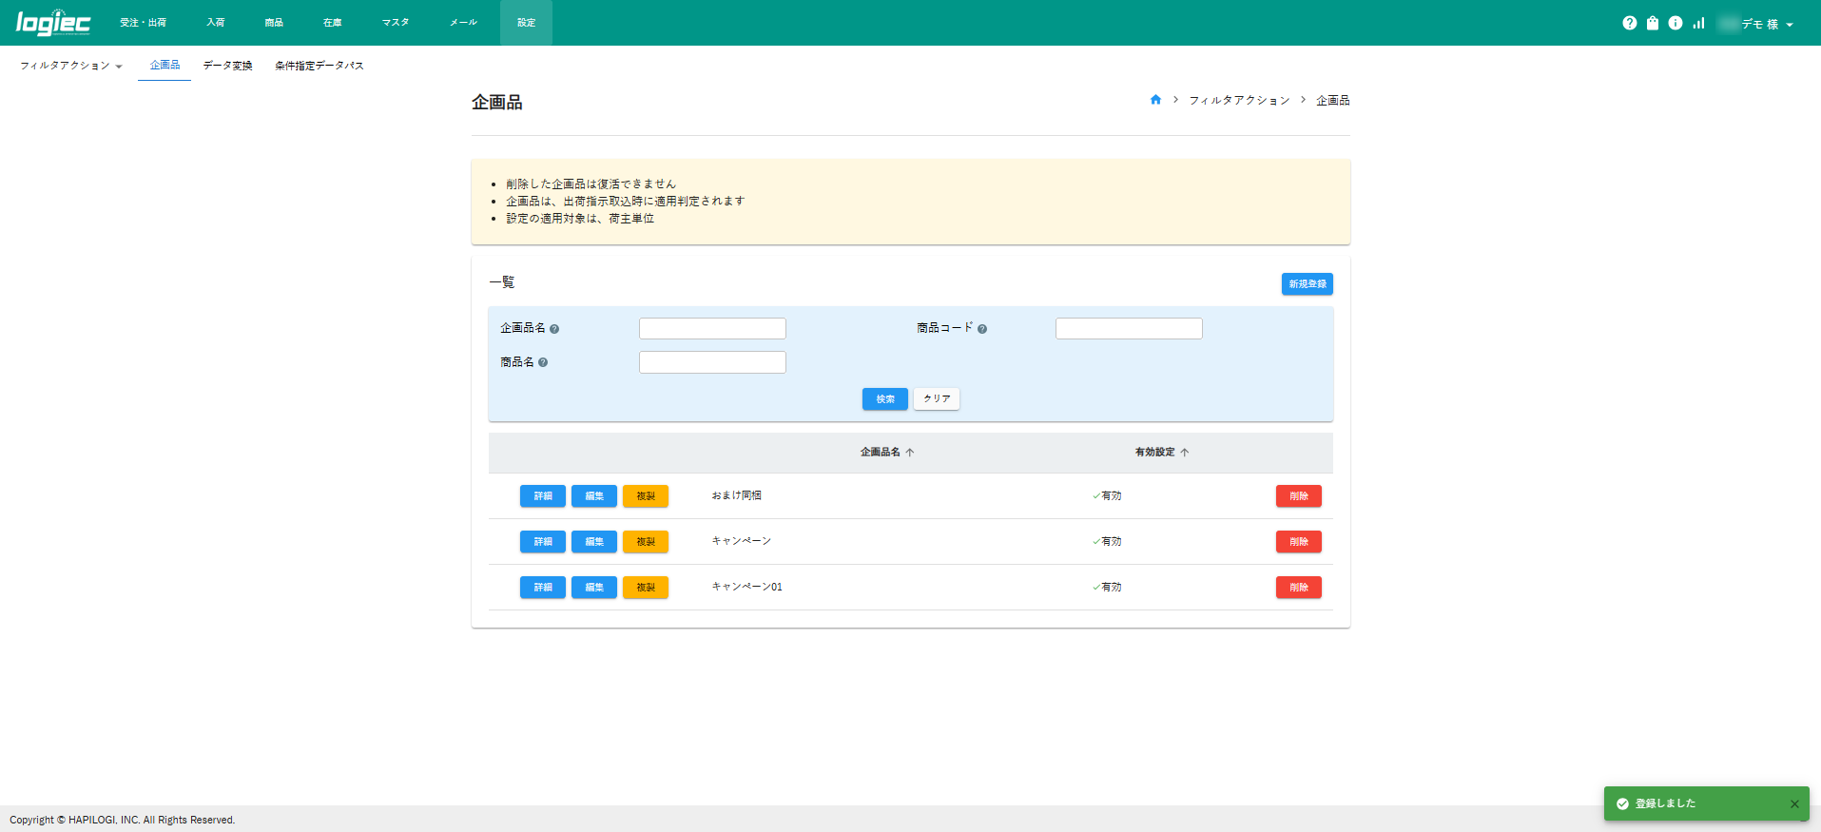The width and height of the screenshot is (1821, 832).
Task: Switch to the データ変換 tab
Action: pyautogui.click(x=227, y=66)
